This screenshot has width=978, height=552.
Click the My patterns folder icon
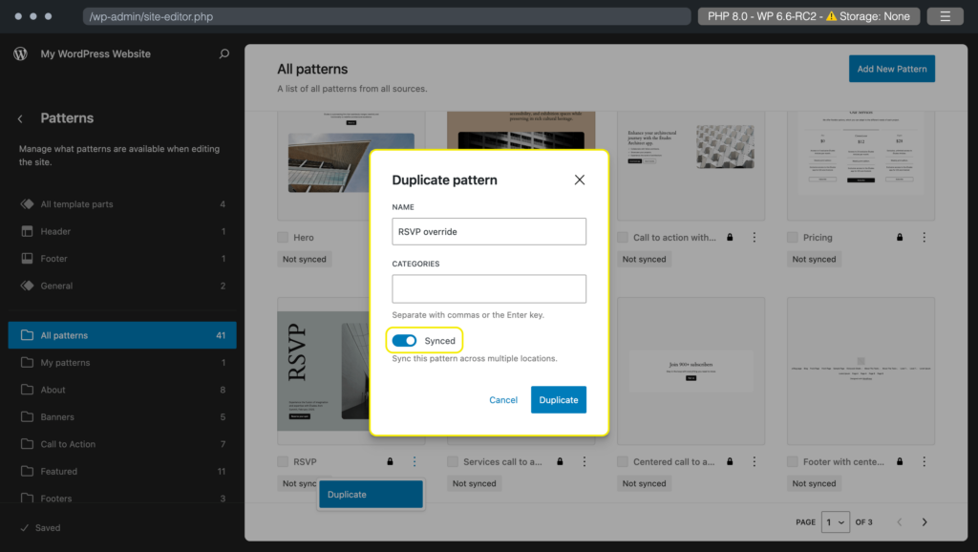[27, 362]
